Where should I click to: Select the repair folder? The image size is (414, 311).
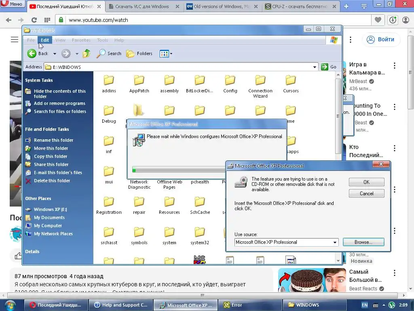click(x=139, y=206)
